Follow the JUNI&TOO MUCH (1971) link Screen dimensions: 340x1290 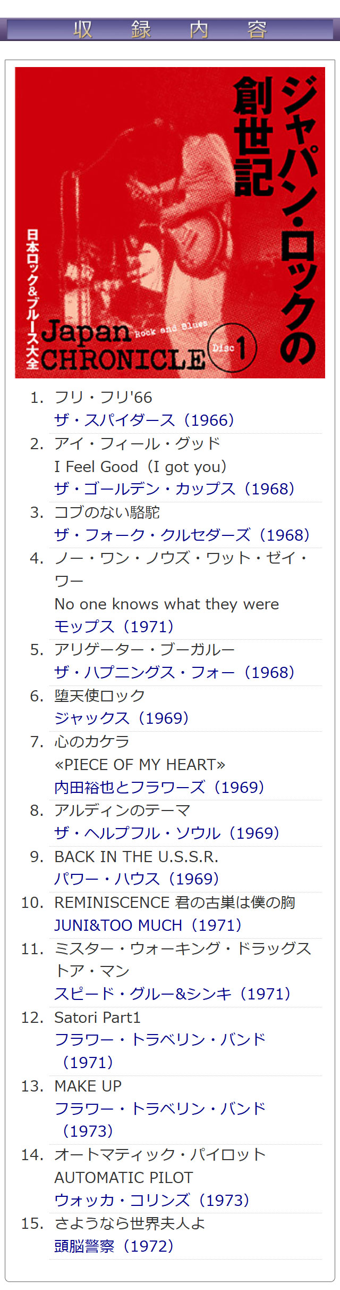pos(148,925)
